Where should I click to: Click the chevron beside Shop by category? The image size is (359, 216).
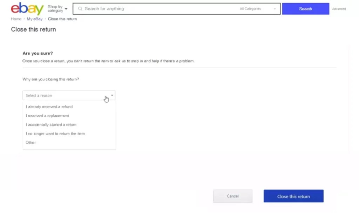66,9
